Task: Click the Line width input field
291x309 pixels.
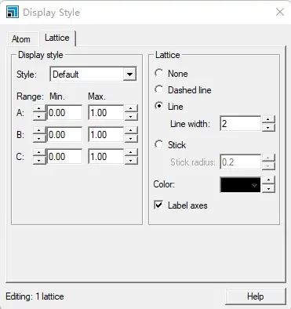Action: (x=240, y=123)
